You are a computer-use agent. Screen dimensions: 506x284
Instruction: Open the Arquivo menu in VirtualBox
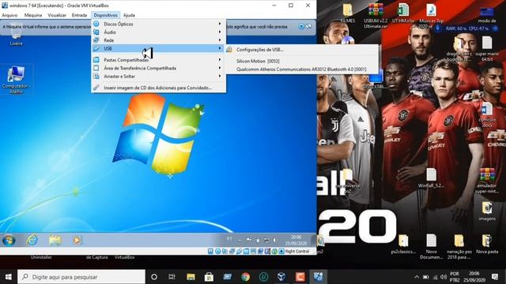tap(9, 15)
